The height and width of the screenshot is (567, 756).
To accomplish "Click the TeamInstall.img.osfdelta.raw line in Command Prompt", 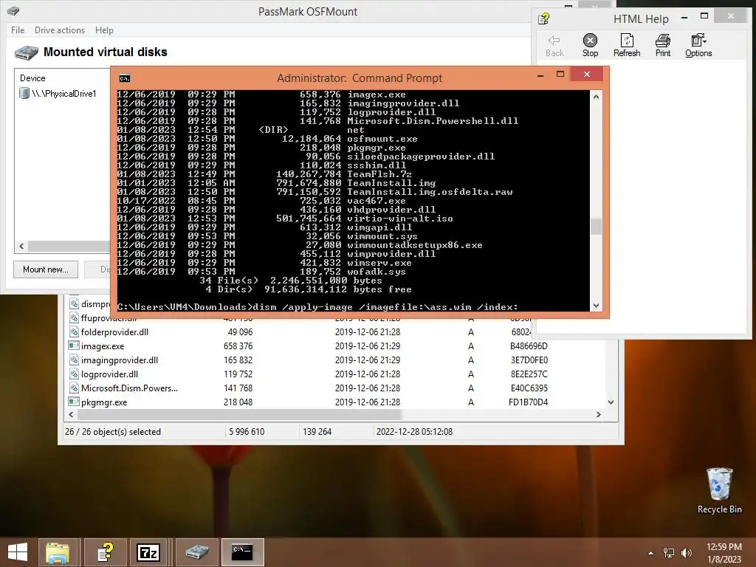I will (315, 192).
